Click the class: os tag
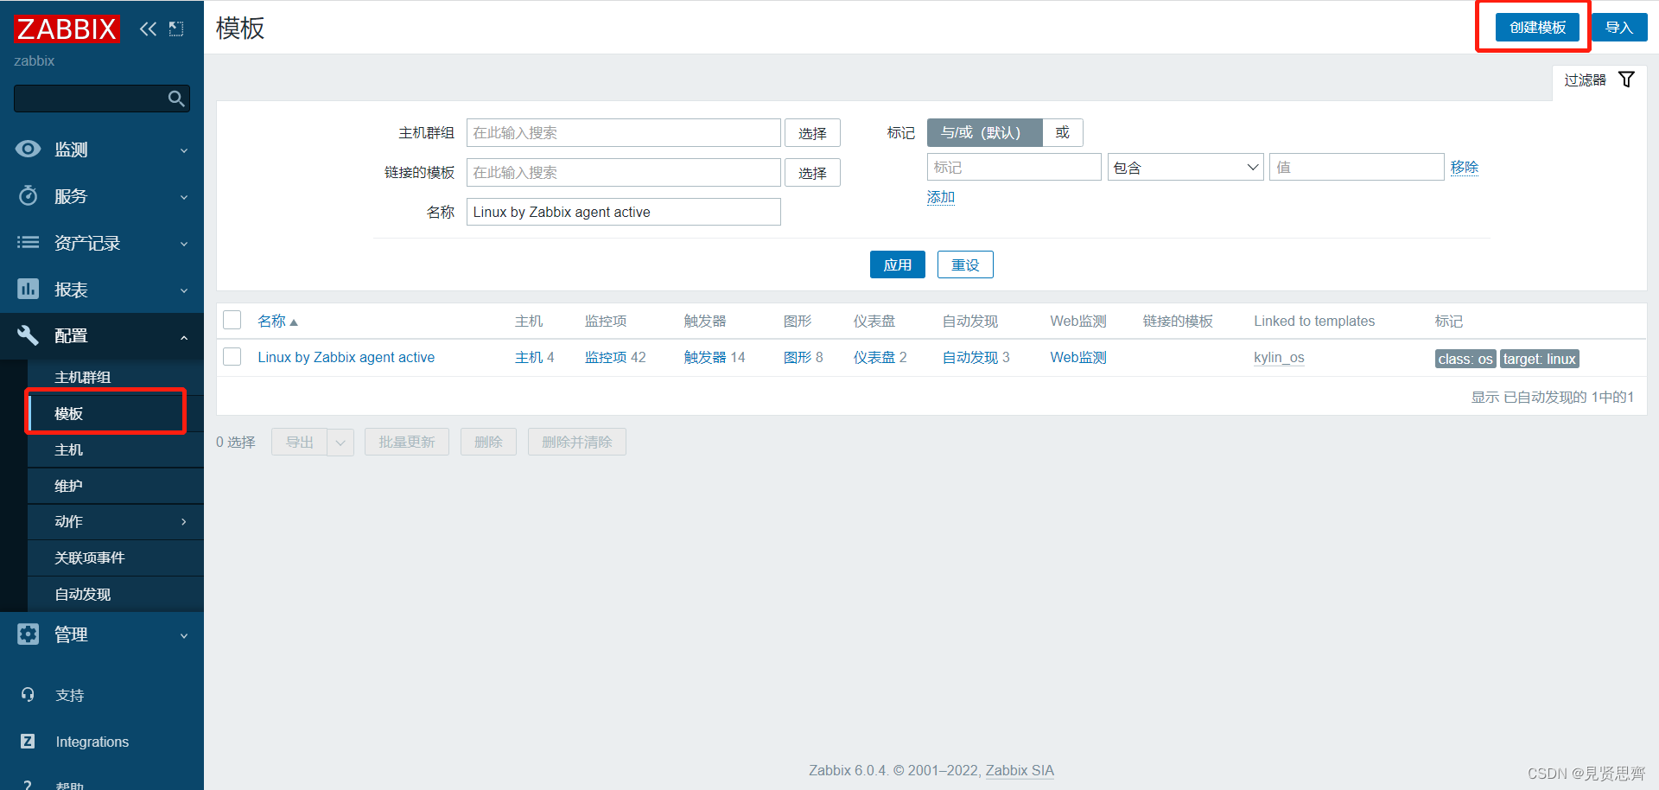1659x790 pixels. click(x=1465, y=359)
